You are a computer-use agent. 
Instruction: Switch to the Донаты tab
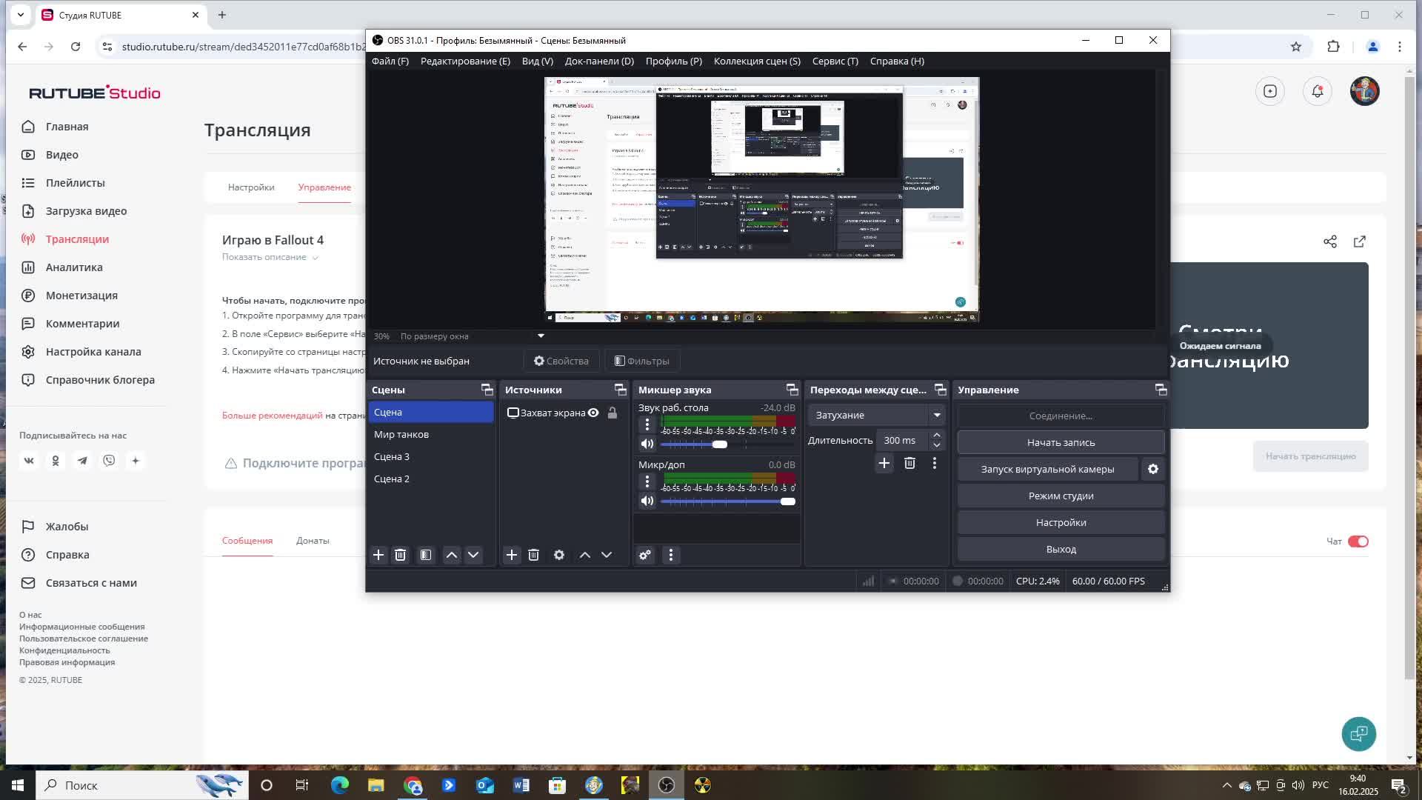[313, 541]
